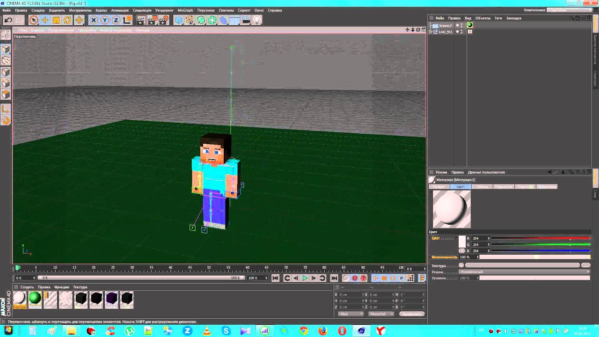Viewport: 599px width, 337px height.
Task: Adjust the red R color slider
Action: pyautogui.click(x=541, y=239)
